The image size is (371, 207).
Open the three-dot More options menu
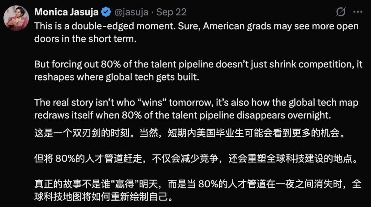[358, 12]
